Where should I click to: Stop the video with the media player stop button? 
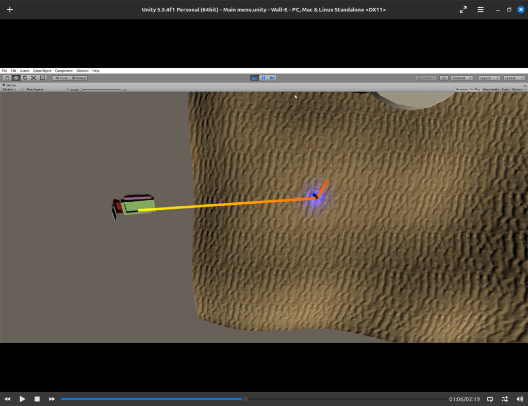tap(37, 399)
